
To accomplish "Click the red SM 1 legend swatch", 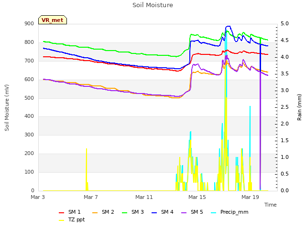I will point(62,213).
